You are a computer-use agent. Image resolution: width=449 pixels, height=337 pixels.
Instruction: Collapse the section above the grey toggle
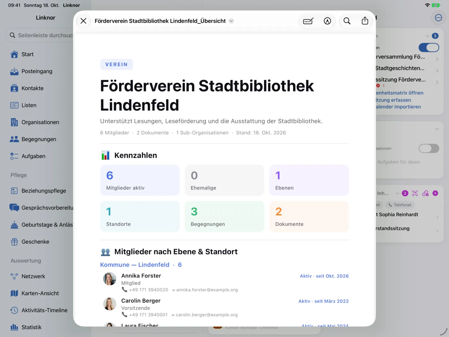(x=437, y=129)
